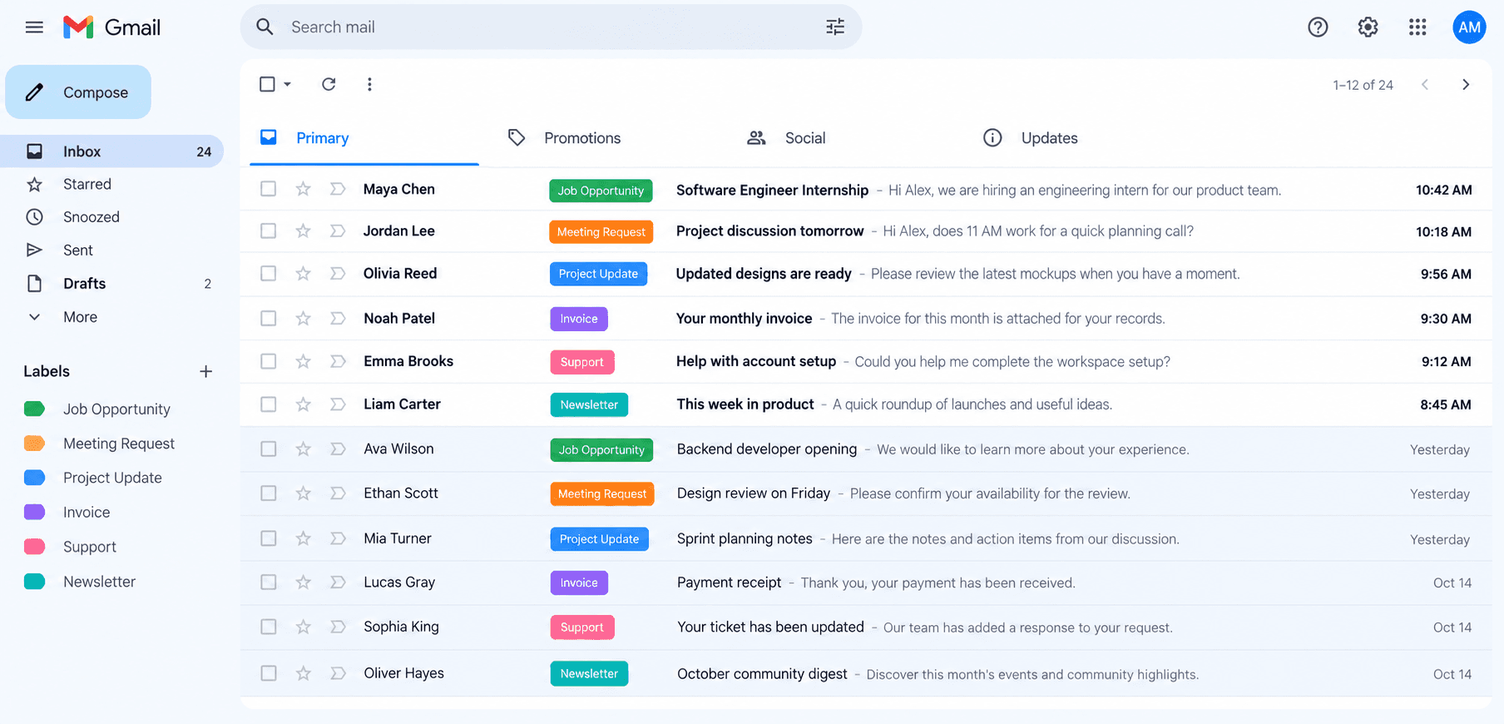Star the Sophia King email
Screen dimensions: 1504x724
click(303, 627)
